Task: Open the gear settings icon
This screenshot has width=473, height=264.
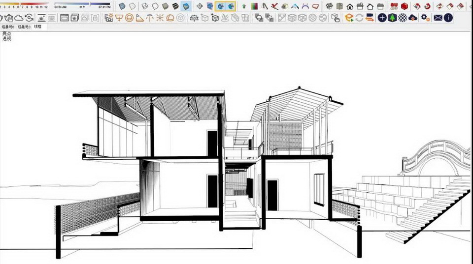Action: (x=425, y=18)
